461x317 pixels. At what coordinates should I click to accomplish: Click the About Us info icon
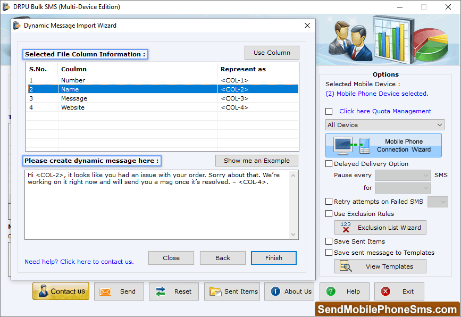(275, 291)
